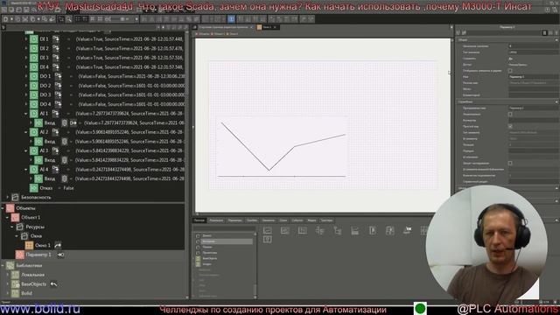Click the magnifier zoom tool in toolbar
Viewport: 560px width, 315px height.
click(68, 19)
